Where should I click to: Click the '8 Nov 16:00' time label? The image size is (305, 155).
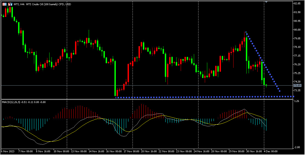(43, 151)
